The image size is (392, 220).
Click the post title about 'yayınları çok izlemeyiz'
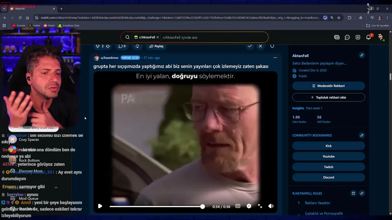coord(181,66)
